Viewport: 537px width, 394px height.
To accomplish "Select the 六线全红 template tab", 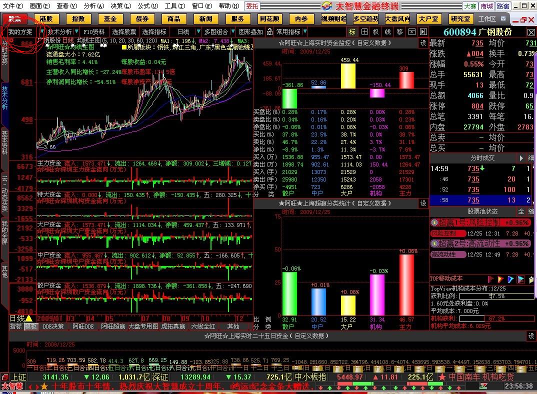I will pos(203,326).
